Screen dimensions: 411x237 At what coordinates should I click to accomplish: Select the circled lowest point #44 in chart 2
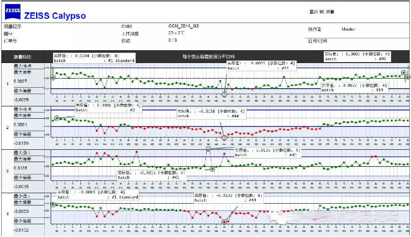(x=224, y=137)
